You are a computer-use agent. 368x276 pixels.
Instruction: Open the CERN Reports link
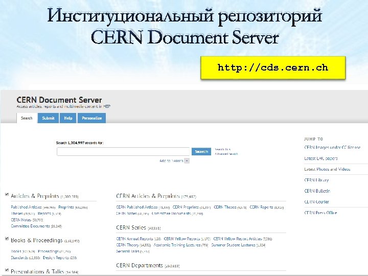point(261,207)
